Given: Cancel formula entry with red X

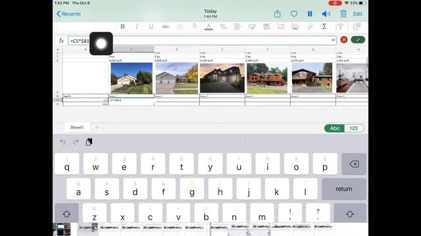Looking at the screenshot, I should coord(343,39).
